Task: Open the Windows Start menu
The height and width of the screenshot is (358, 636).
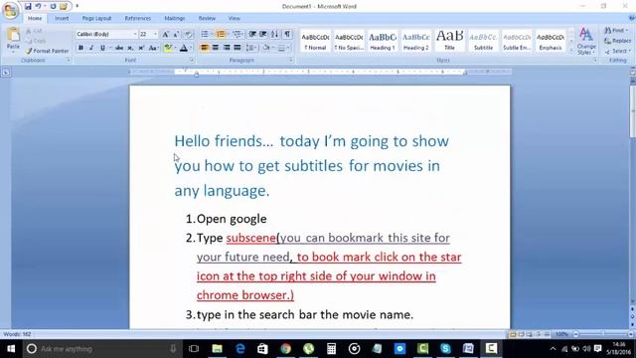Action: (x=11, y=349)
